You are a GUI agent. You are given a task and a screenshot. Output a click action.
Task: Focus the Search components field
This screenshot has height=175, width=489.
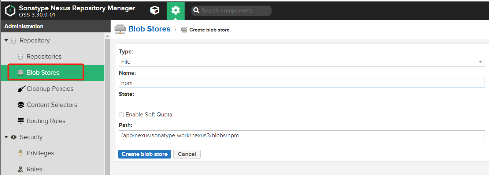tap(231, 11)
